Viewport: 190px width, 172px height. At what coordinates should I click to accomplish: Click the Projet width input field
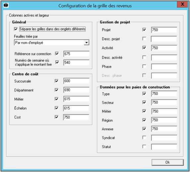[x=164, y=30]
